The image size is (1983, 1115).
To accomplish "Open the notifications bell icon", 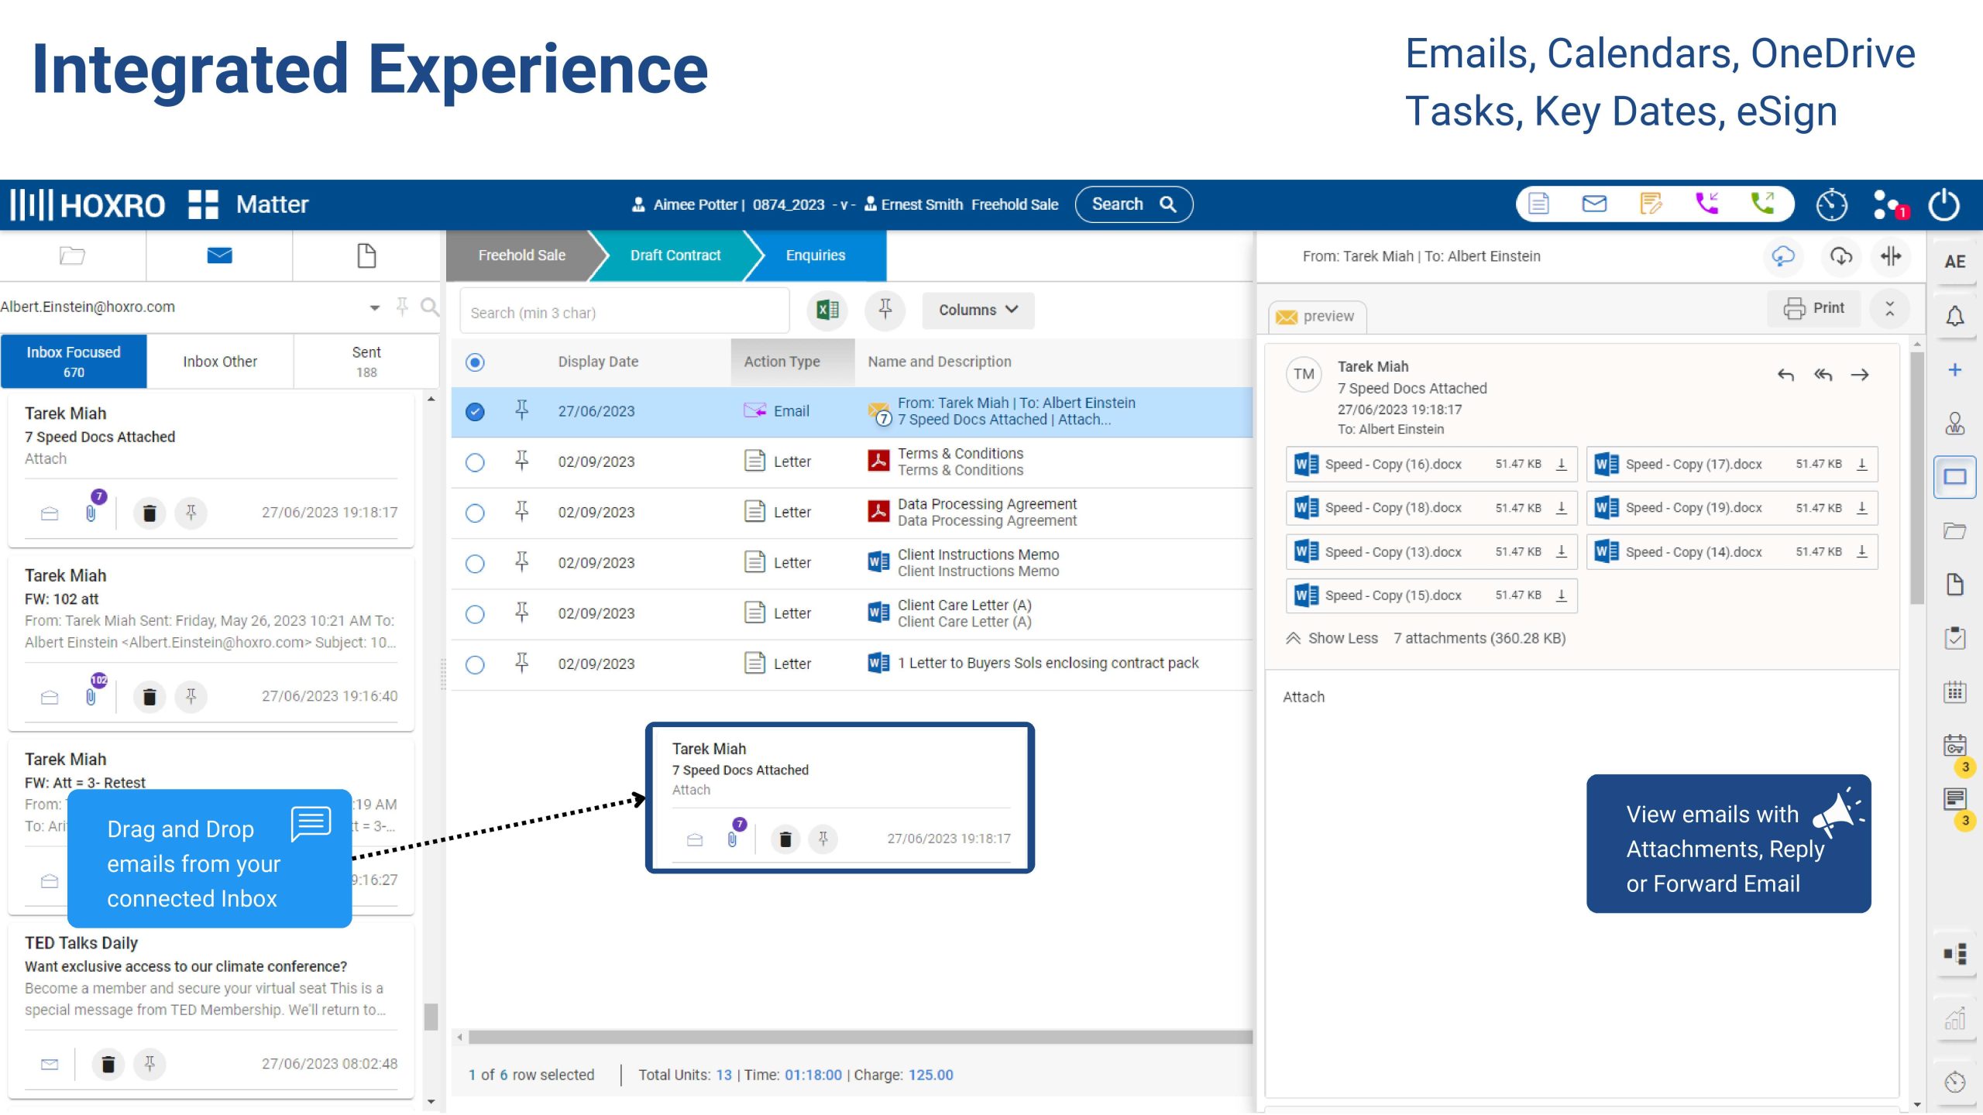I will 1954,316.
